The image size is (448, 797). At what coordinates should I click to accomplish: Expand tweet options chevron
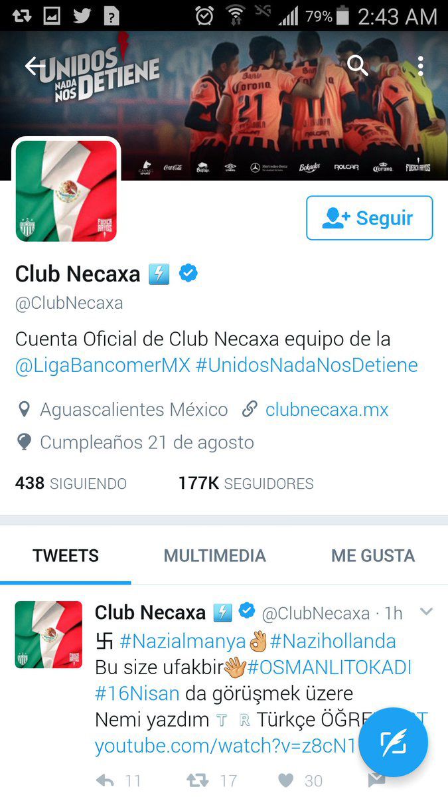(x=426, y=612)
